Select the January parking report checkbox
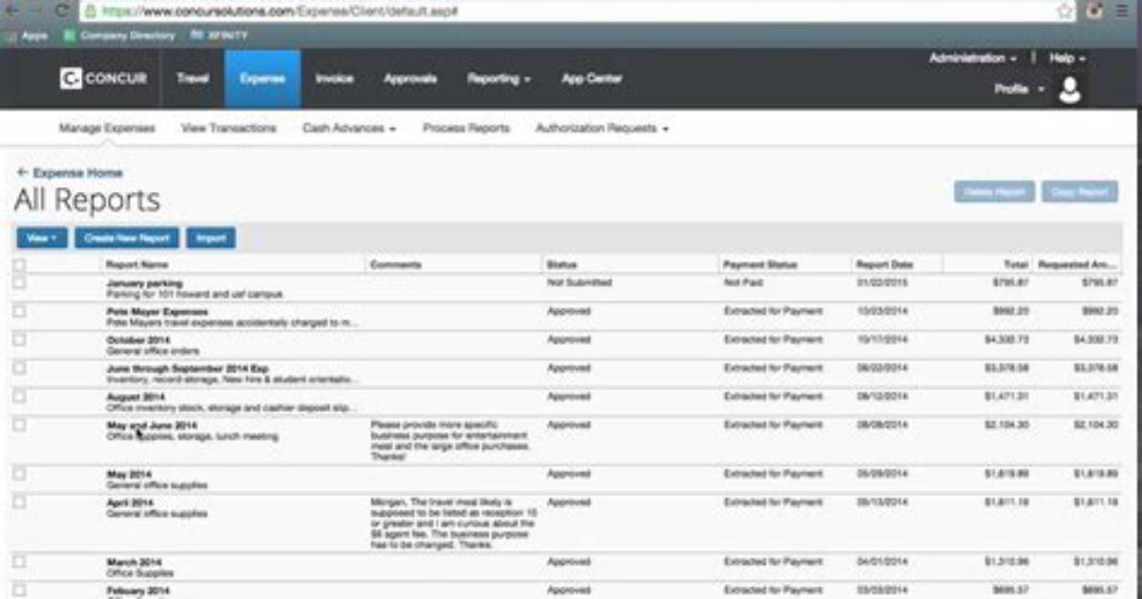This screenshot has height=599, width=1142. (x=20, y=282)
